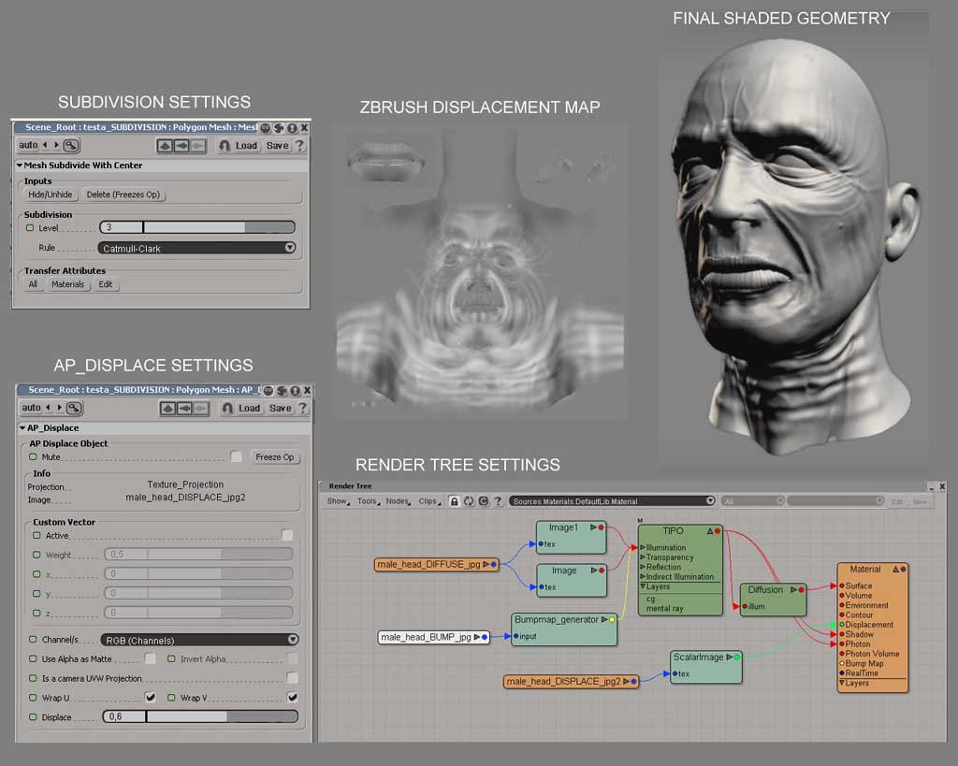Click small previous triangle beside auto in Mesh Subdivide panel
Screen dimensions: 958x766
[45, 145]
